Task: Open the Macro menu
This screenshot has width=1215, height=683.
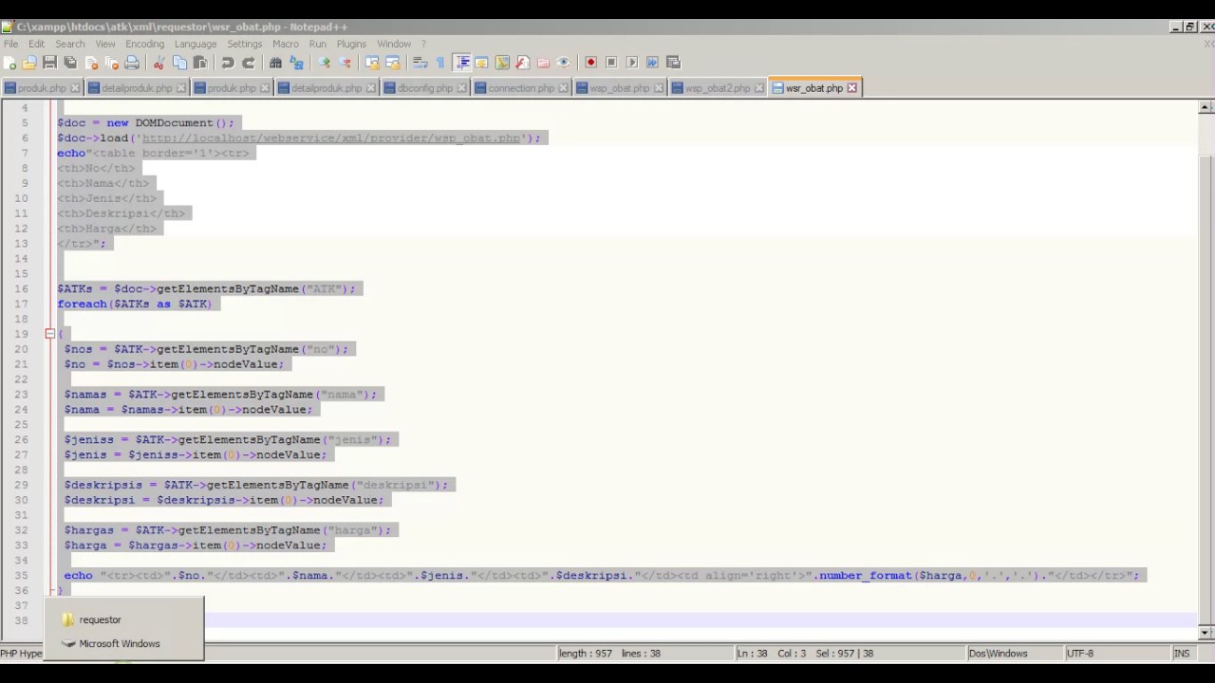Action: coord(286,44)
